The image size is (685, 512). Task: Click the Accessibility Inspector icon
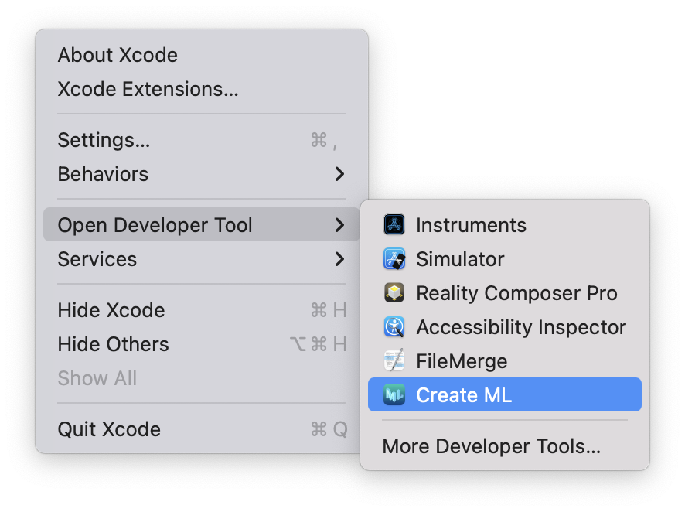pos(394,327)
